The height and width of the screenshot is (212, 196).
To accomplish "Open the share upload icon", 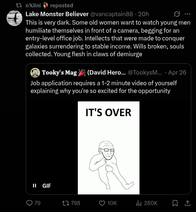I will (x=188, y=203).
